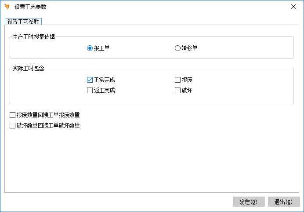Screen dimensions: 304x212
Task: Tick the 返工完成 checkbox
Action: click(90, 91)
